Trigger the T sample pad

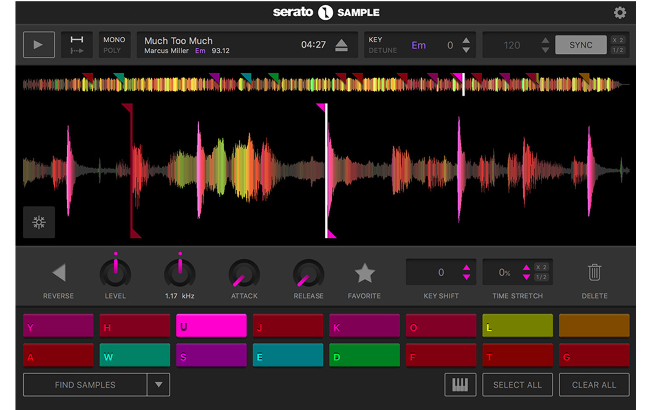point(518,355)
